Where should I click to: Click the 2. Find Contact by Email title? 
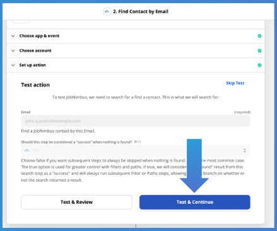click(141, 11)
